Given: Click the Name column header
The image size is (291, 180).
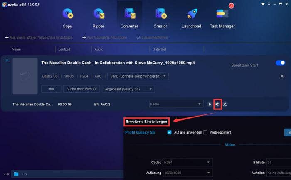Looking at the screenshot, I should 16,49.
